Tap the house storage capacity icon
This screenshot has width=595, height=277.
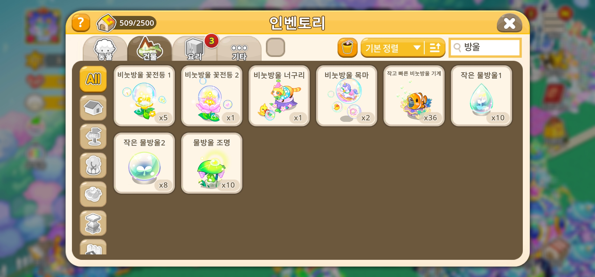pyautogui.click(x=106, y=23)
